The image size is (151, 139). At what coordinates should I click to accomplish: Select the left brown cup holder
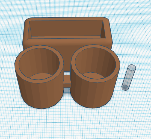(39, 77)
